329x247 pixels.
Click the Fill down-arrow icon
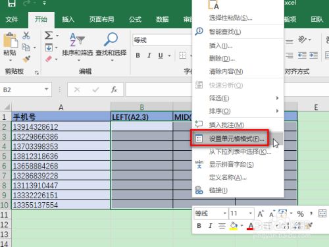point(49,47)
